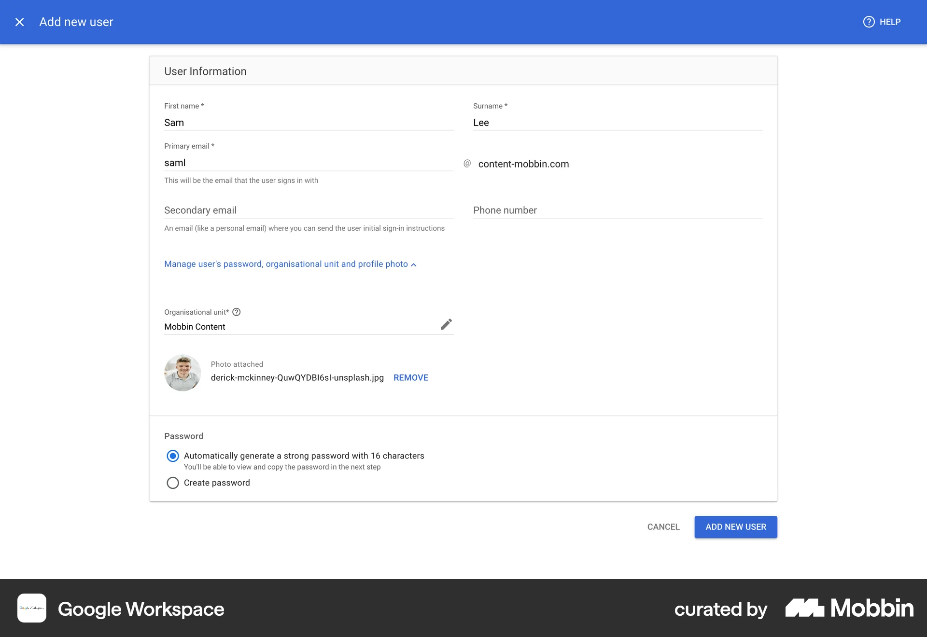The image size is (927, 637).
Task: Click the Add new user title text
Action: (76, 22)
